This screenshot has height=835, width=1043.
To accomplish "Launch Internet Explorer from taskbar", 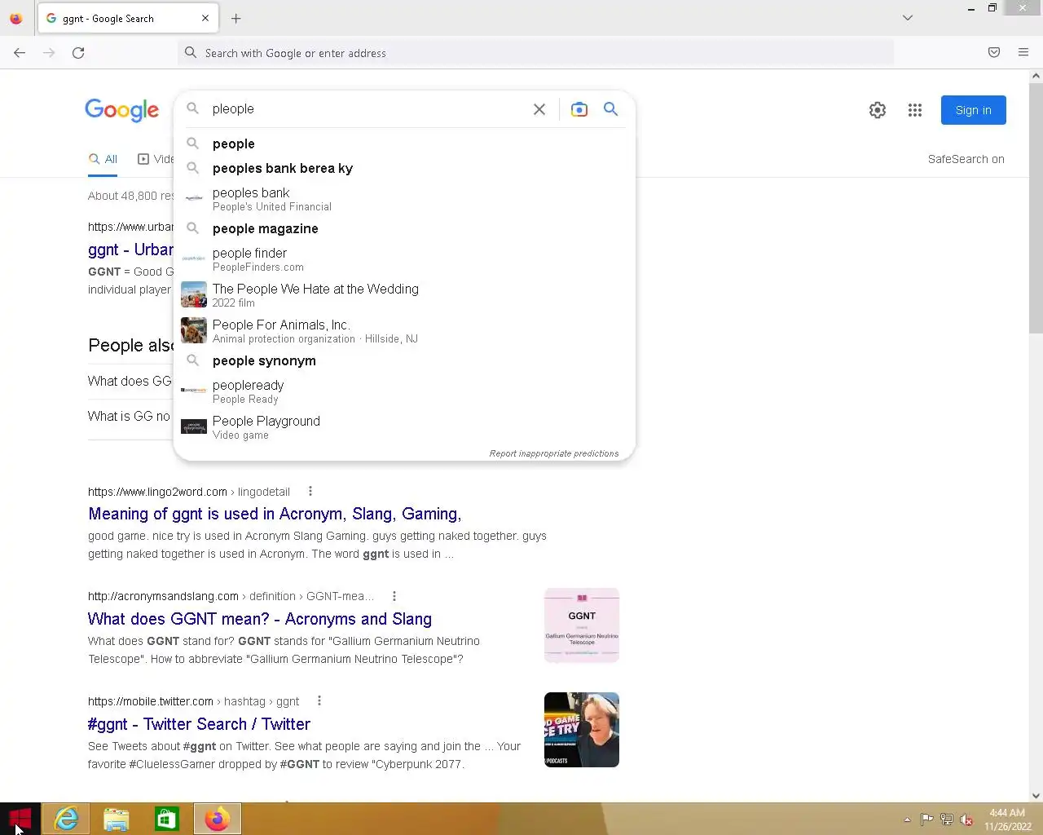I will [66, 819].
